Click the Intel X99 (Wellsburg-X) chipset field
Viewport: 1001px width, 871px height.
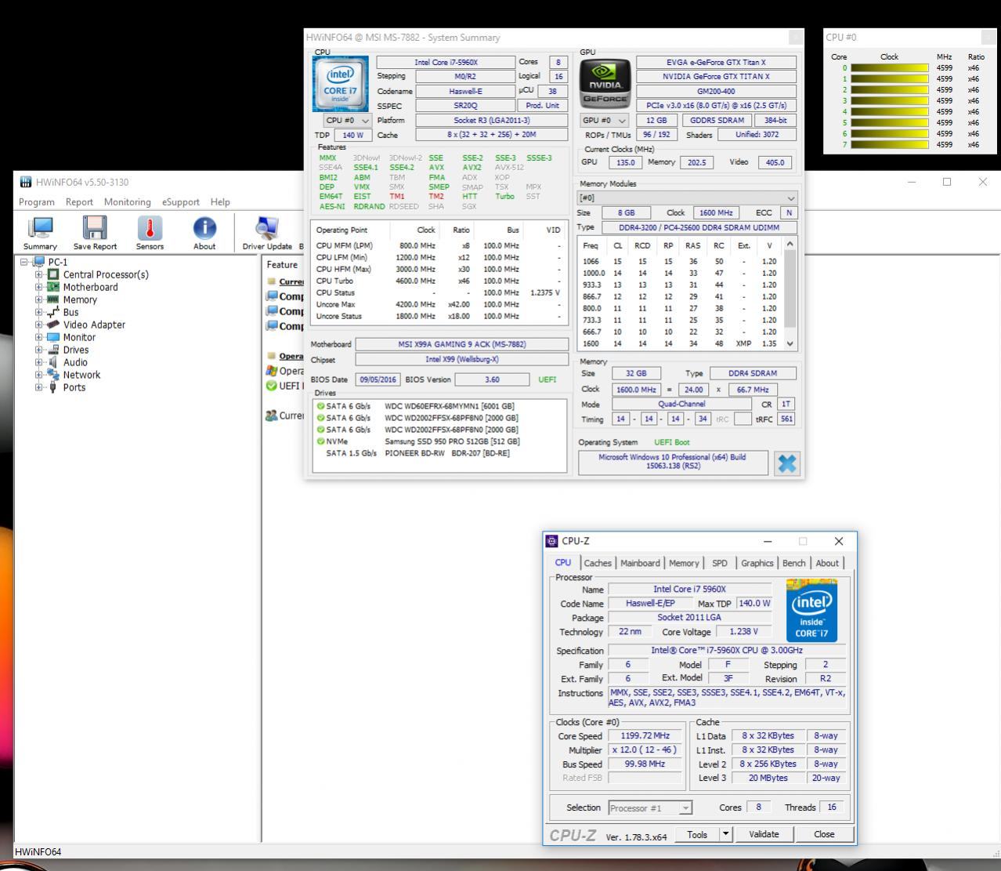point(462,359)
